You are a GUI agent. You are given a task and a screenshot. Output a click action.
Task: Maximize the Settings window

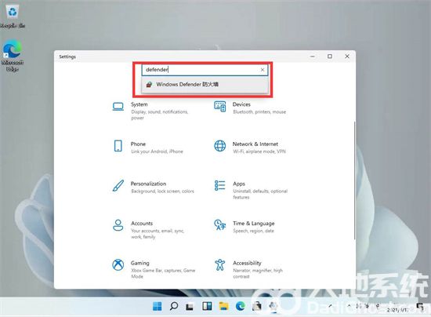click(x=330, y=56)
